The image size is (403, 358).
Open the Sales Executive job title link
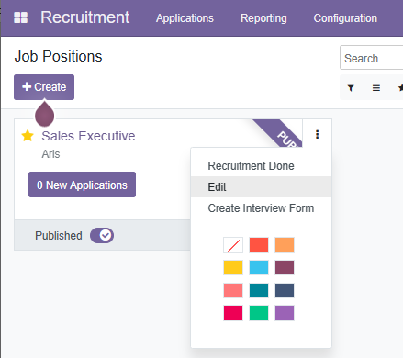point(88,136)
